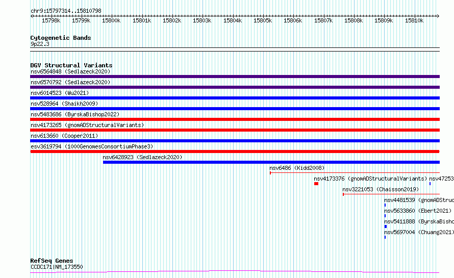Screen dimensions: 454x278
Task: Open the CCDC171|NM_173550 gene label
Action: (x=57, y=267)
